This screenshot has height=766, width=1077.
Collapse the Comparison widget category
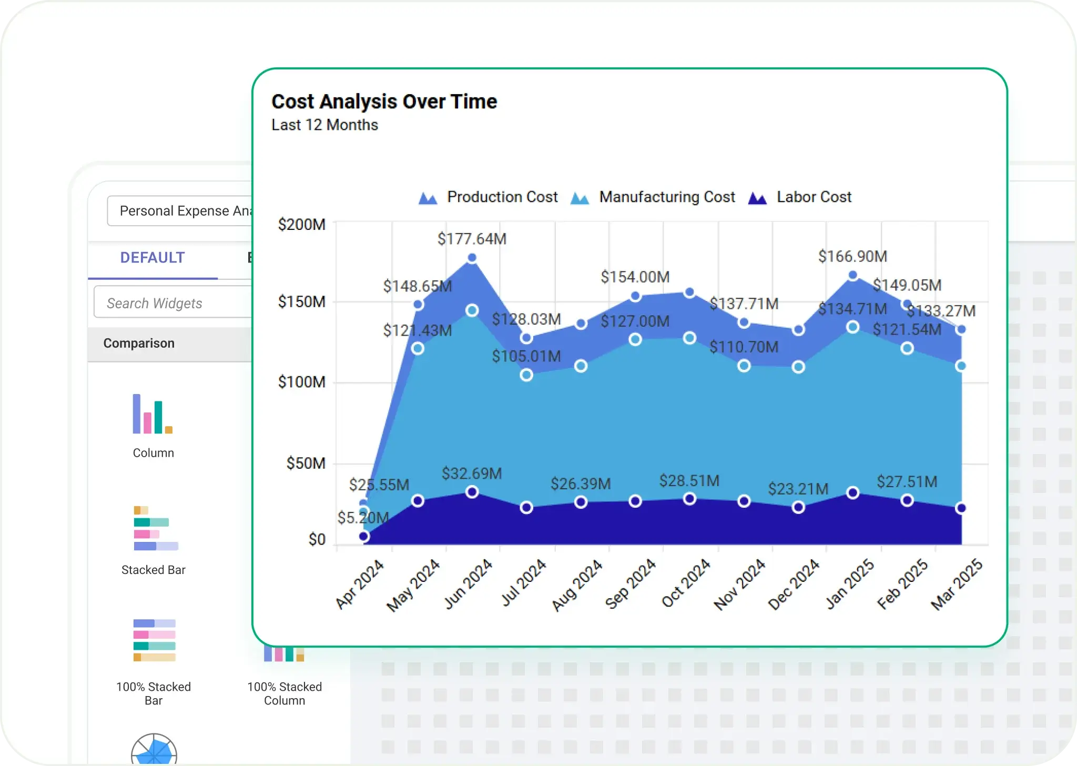(x=139, y=343)
